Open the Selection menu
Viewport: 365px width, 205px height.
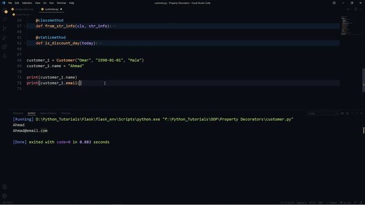[x=27, y=3]
